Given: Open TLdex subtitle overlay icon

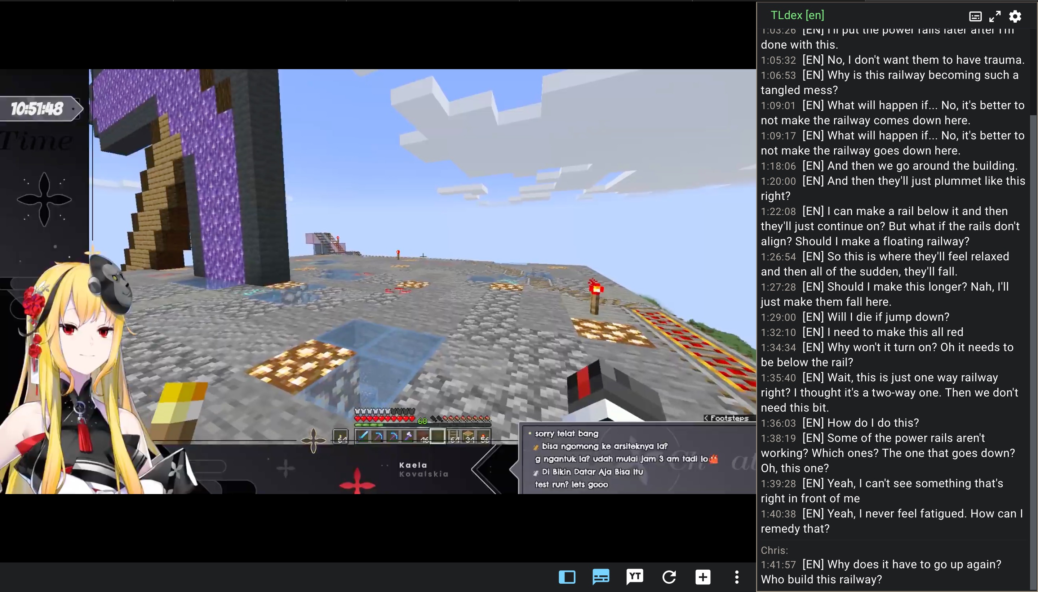Looking at the screenshot, I should coord(975,16).
